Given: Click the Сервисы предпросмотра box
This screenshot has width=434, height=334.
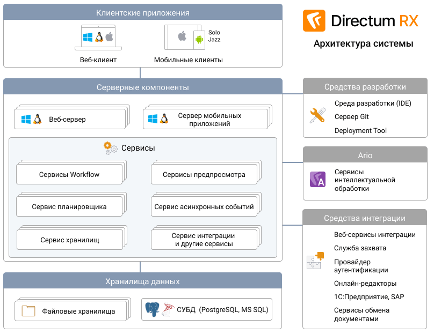Looking at the screenshot, I should coord(204,175).
